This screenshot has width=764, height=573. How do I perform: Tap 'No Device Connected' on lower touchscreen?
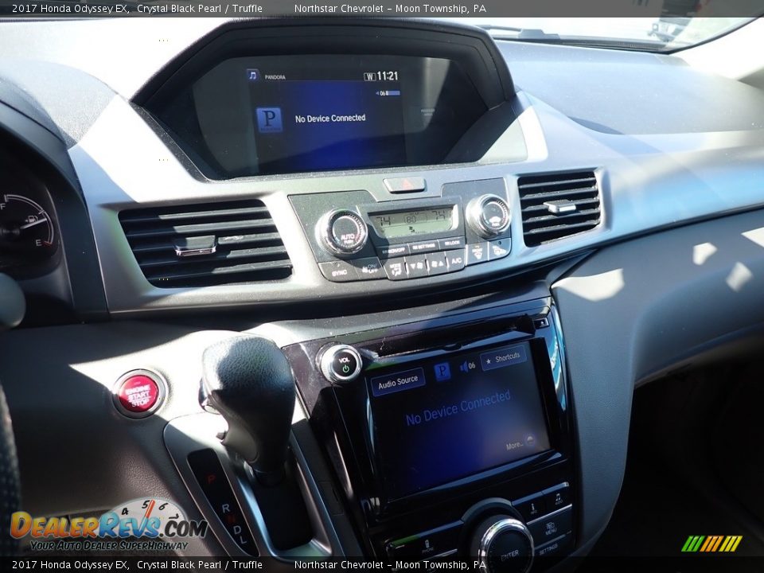(458, 408)
